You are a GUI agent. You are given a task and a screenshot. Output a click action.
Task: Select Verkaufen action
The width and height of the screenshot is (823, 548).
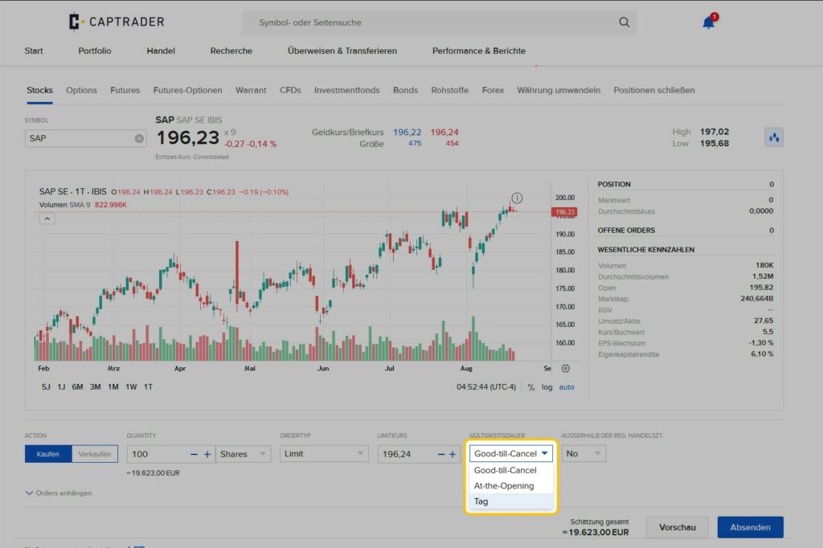point(95,454)
